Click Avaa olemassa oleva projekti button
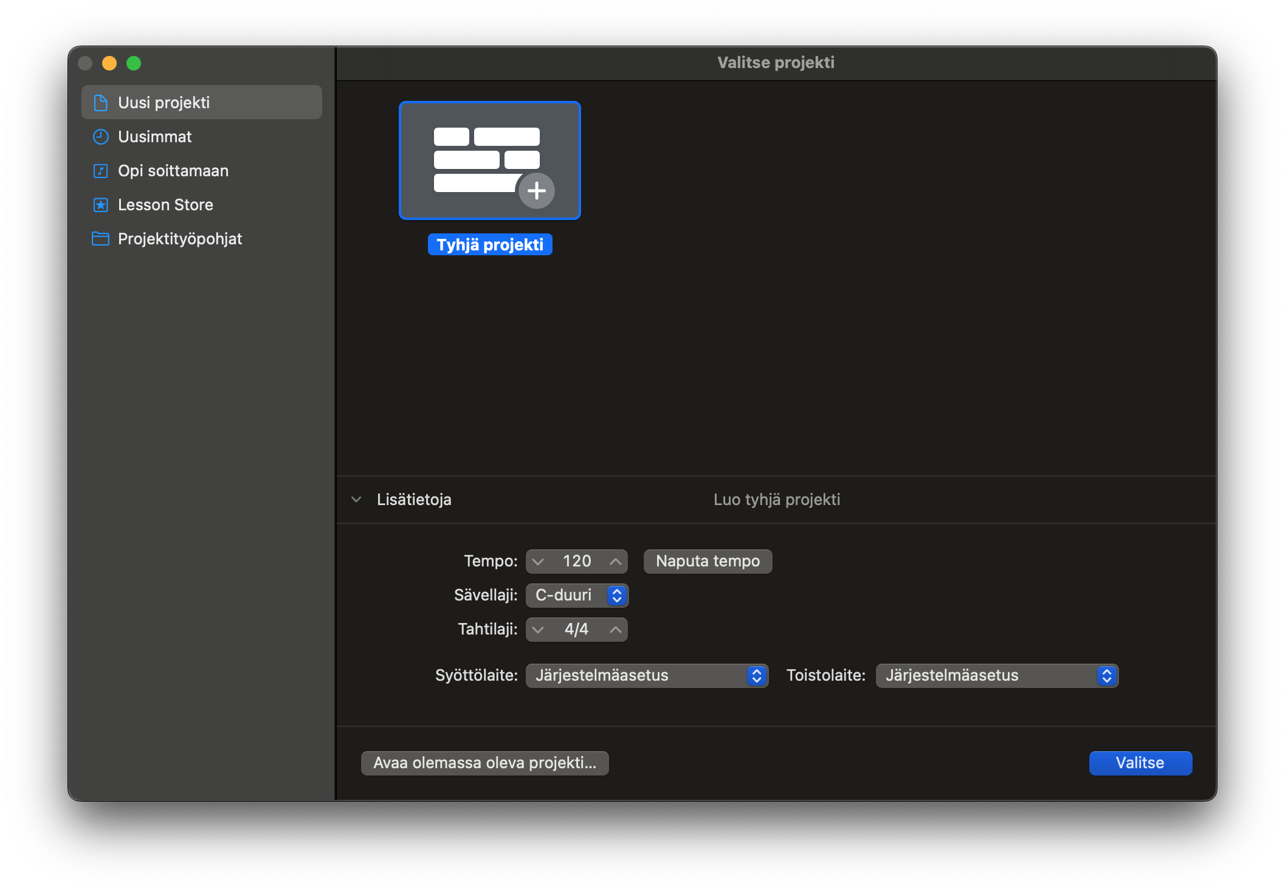The height and width of the screenshot is (891, 1285). point(484,763)
